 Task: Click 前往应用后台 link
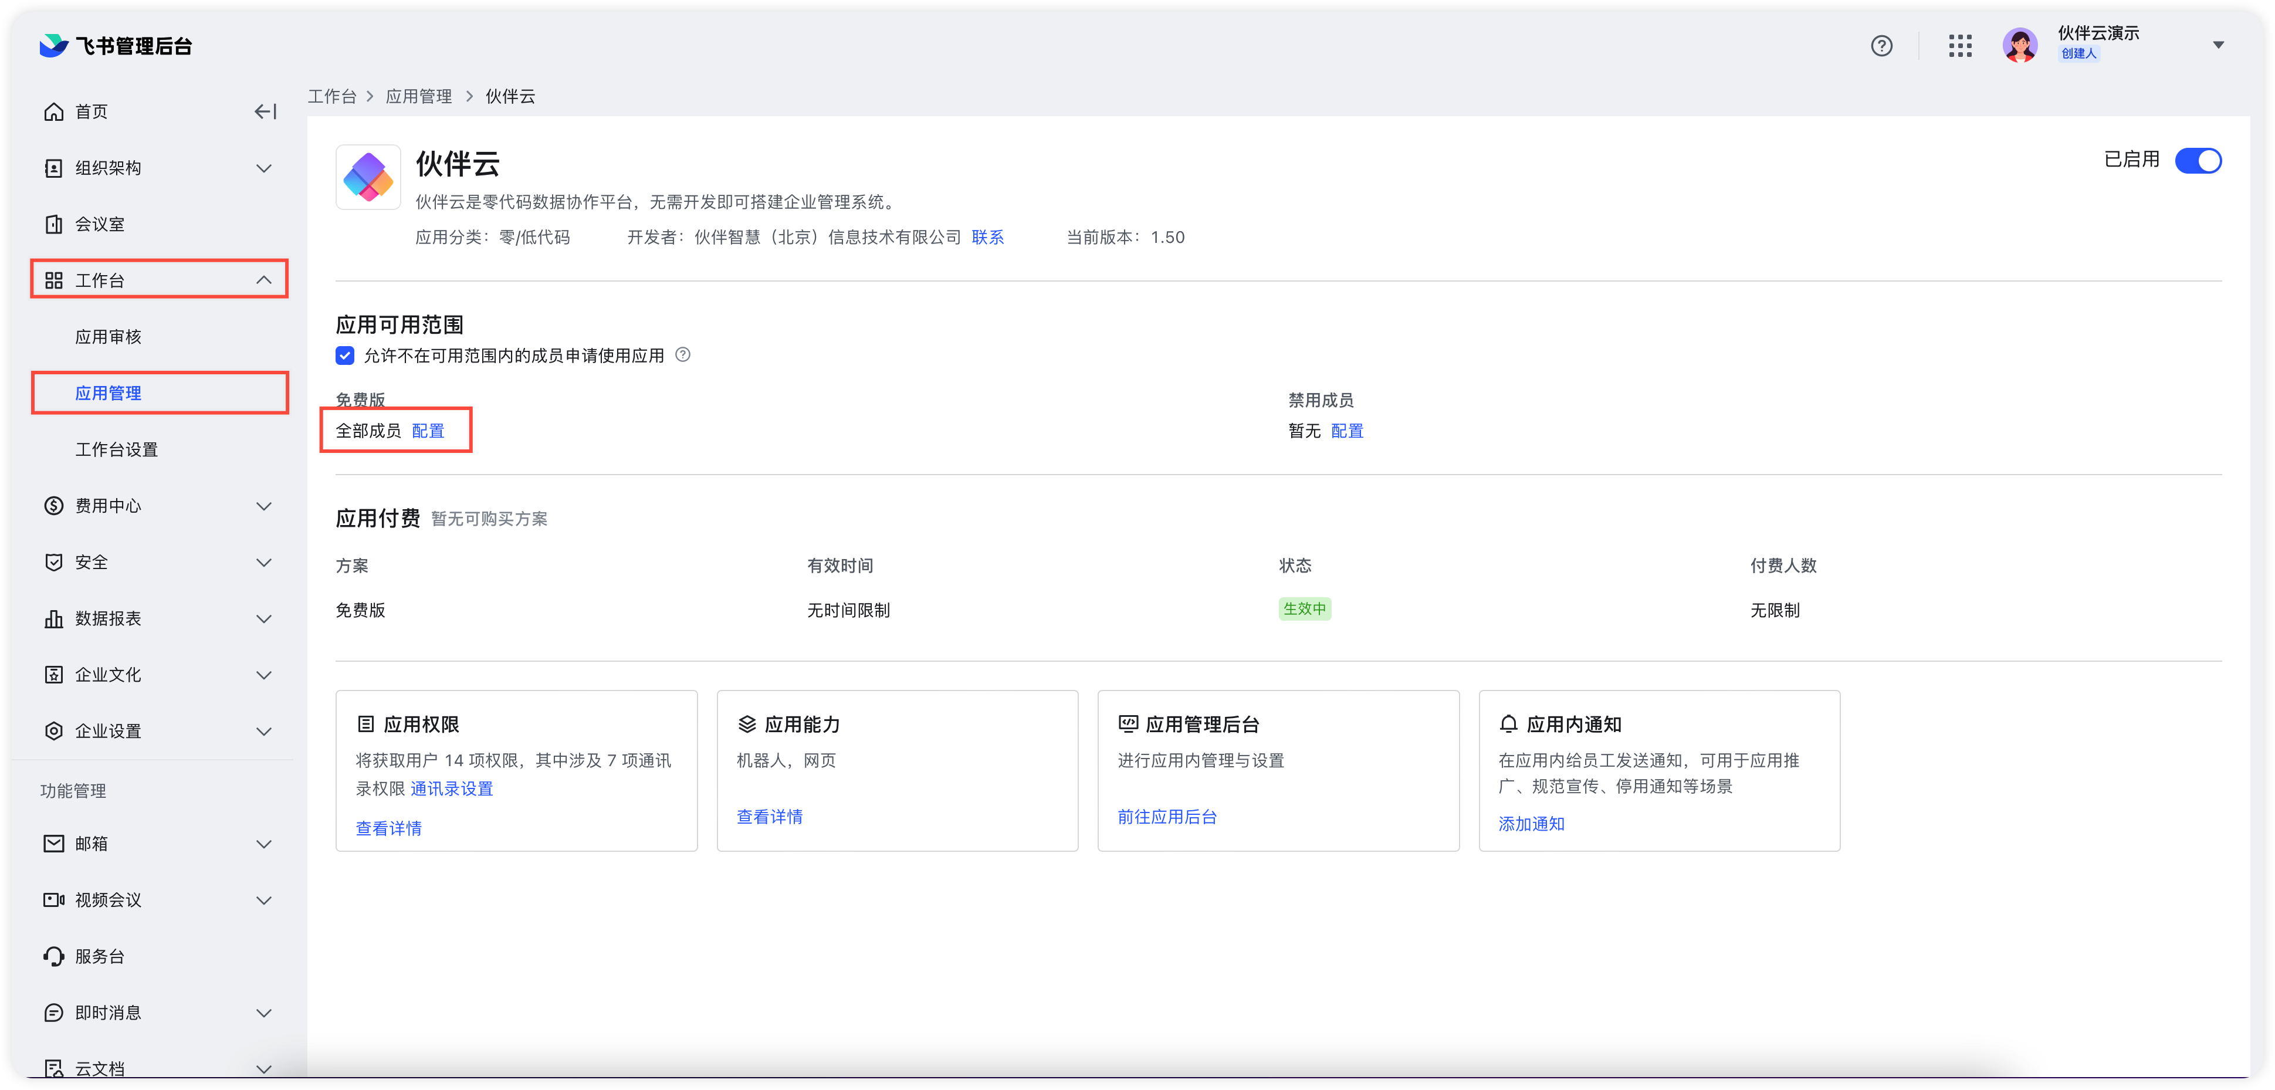pyautogui.click(x=1167, y=817)
